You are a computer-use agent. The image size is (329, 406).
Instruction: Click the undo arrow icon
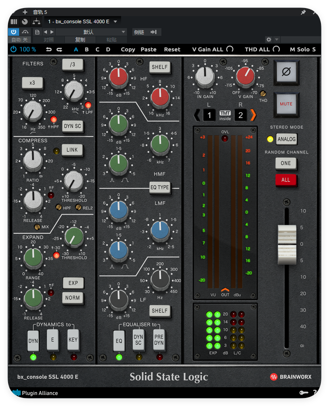(49, 50)
